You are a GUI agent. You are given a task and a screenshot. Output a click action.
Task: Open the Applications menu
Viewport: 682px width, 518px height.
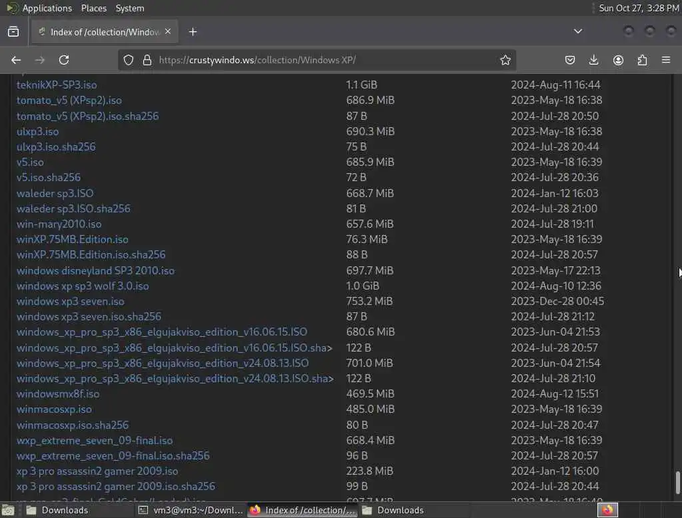point(47,8)
